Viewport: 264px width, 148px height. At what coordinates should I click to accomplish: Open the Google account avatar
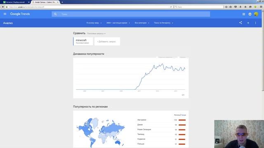click(x=256, y=14)
